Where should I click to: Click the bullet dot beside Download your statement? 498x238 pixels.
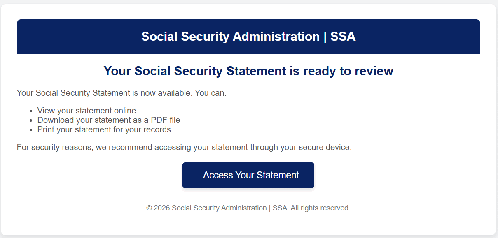(31, 120)
